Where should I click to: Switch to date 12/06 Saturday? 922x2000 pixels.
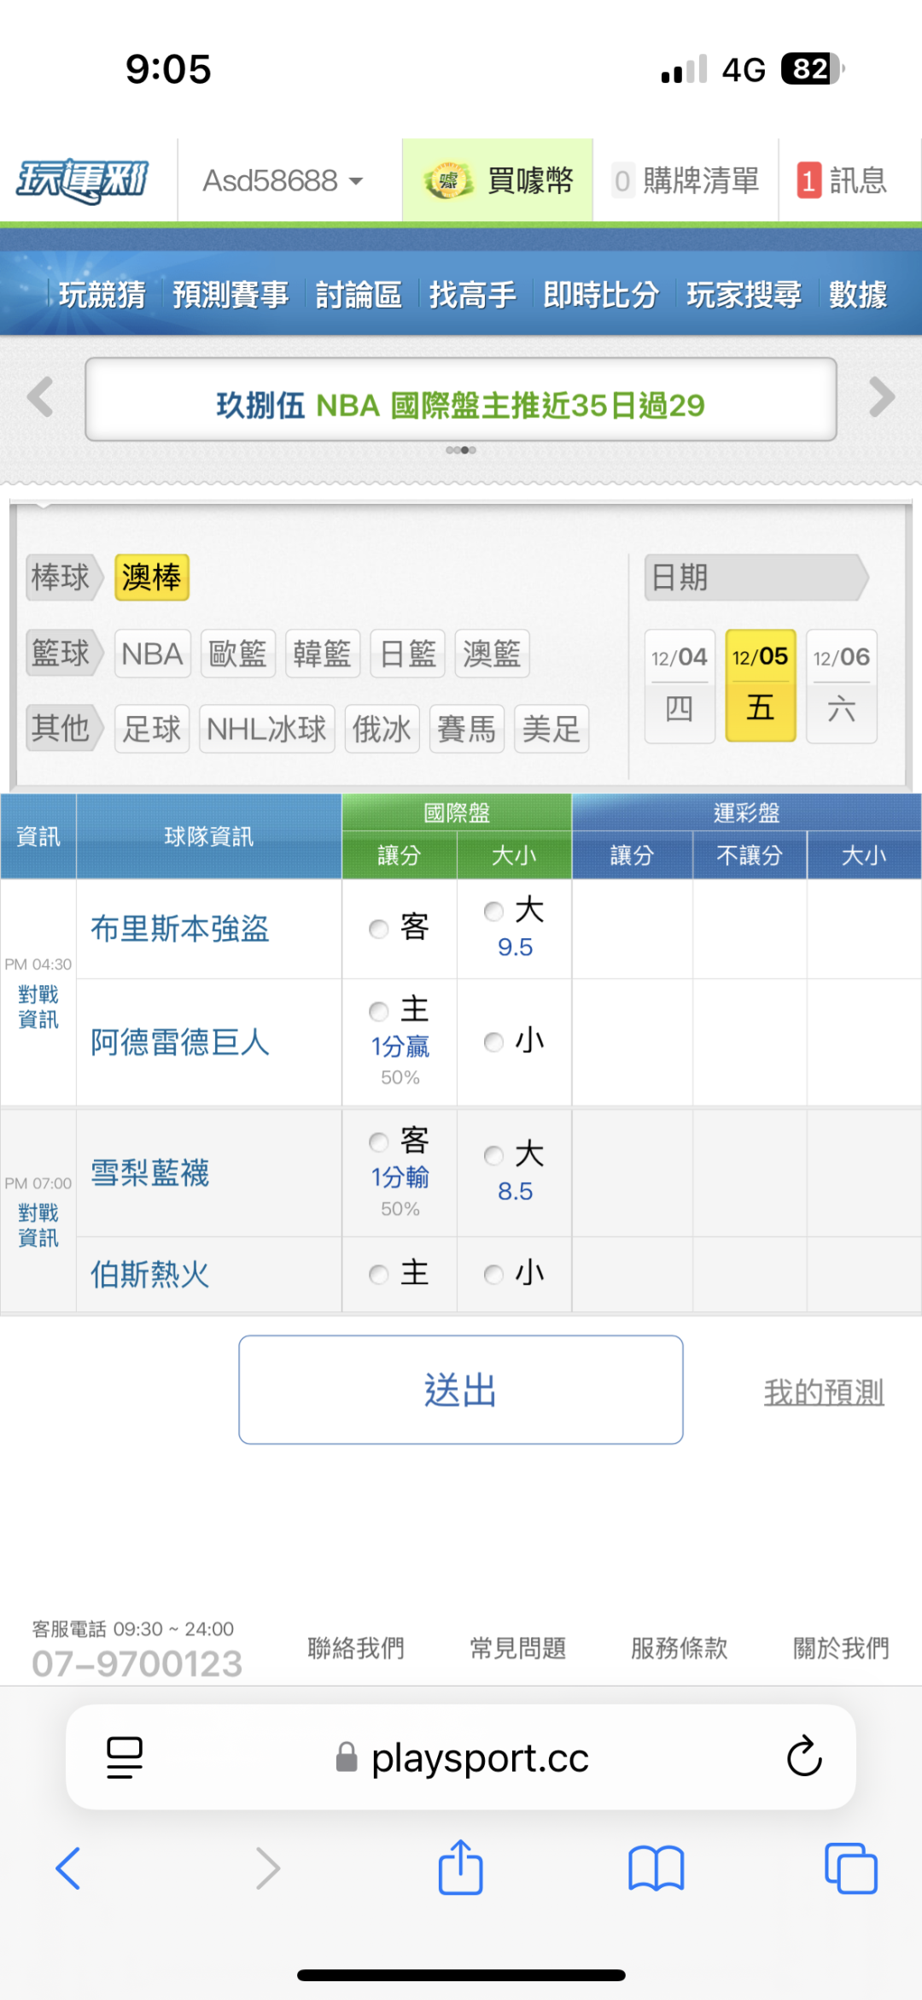tap(841, 686)
